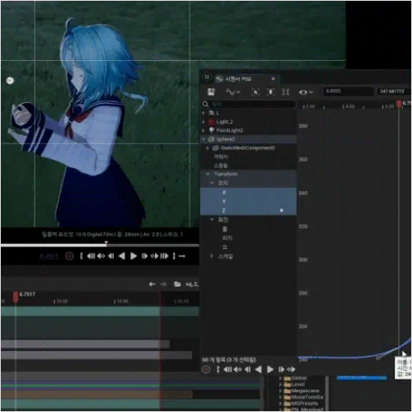The image size is (412, 412).
Task: Click the curve editor tab label
Action: pyautogui.click(x=238, y=79)
